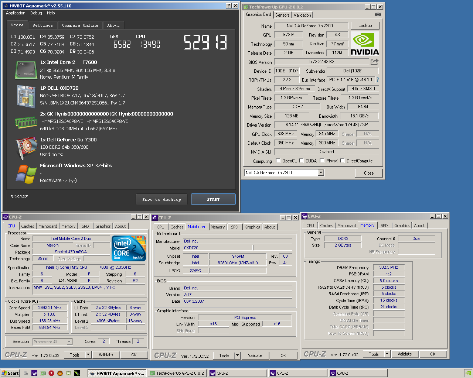Click the START button in Aquamark
Screen dimensions: 473x378
pyautogui.click(x=213, y=199)
